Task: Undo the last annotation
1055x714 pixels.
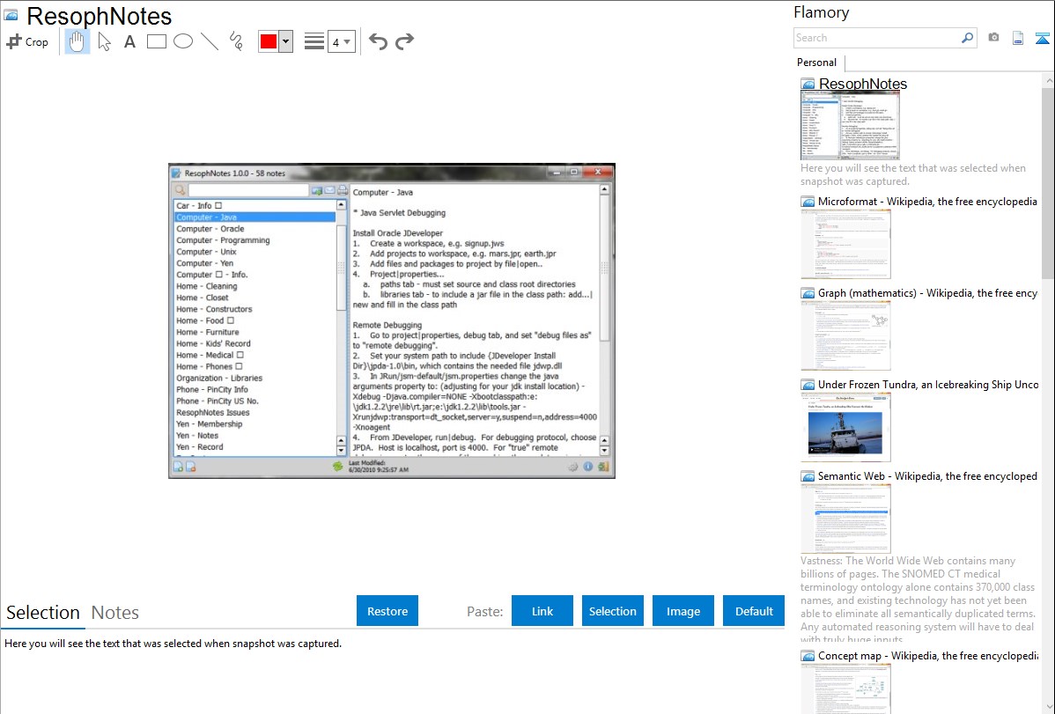Action: pyautogui.click(x=378, y=41)
